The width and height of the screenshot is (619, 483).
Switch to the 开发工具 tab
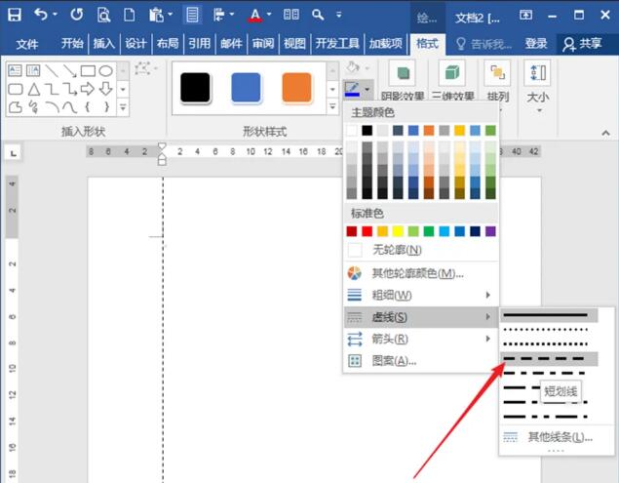click(x=337, y=43)
